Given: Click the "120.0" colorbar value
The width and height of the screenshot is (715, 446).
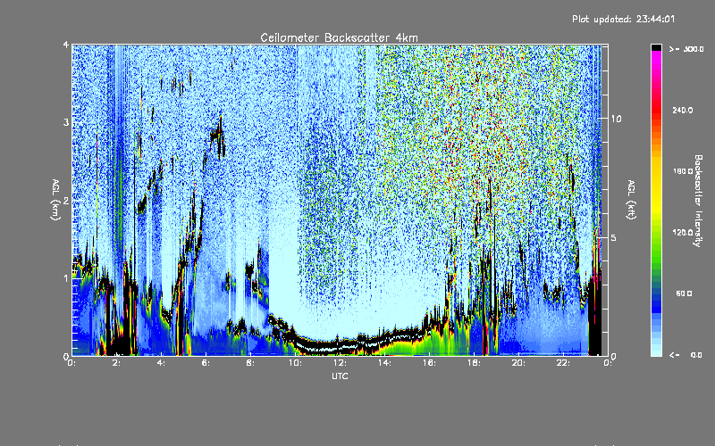Looking at the screenshot, I should (683, 232).
